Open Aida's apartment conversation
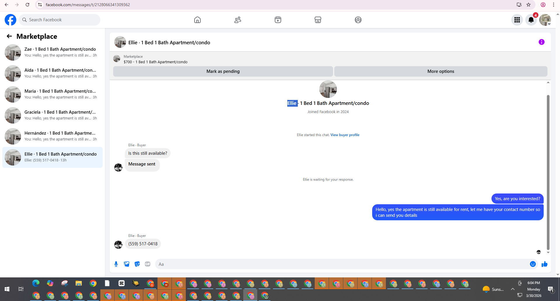 tap(52, 73)
